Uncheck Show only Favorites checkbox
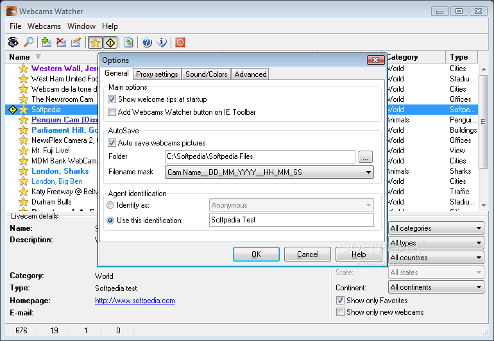Viewport: 494px width, 341px height. [340, 301]
